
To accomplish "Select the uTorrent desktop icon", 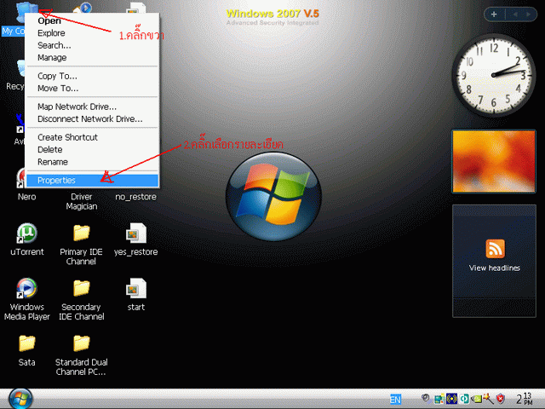I will pos(26,239).
